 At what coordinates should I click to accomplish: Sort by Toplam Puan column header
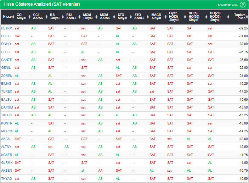241,16
